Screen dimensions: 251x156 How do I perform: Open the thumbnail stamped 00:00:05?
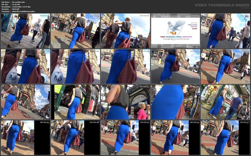click(x=75, y=31)
